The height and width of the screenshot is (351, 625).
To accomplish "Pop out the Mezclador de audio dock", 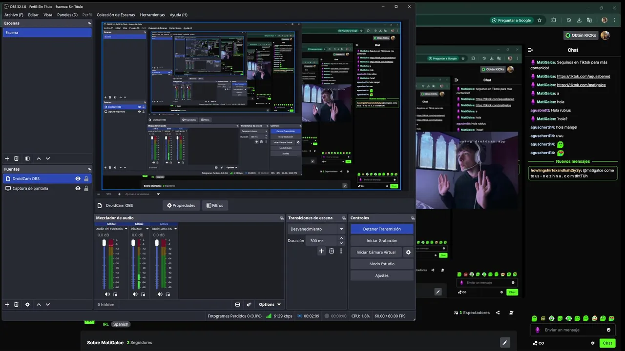I will pos(282,218).
